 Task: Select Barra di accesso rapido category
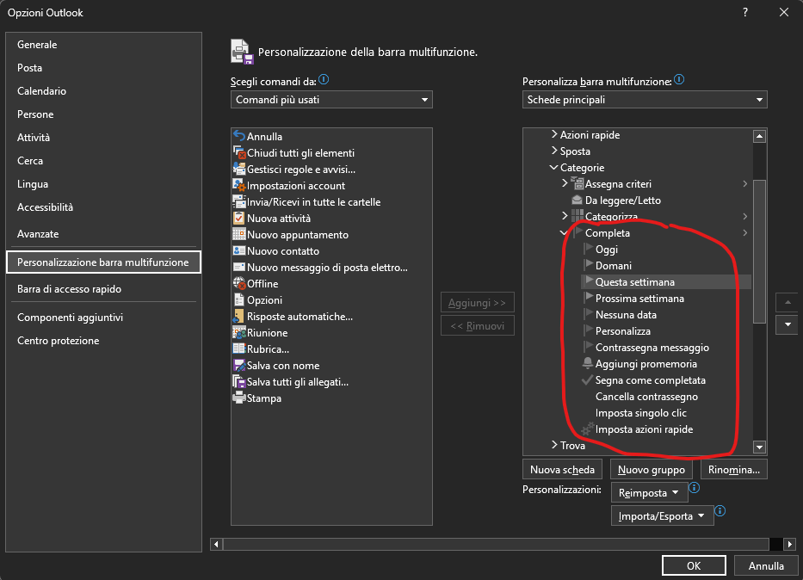click(103, 289)
